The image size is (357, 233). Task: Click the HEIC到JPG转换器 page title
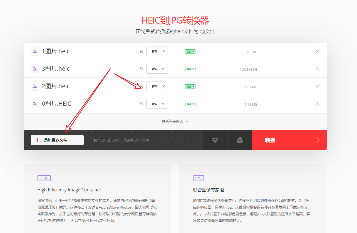175,21
